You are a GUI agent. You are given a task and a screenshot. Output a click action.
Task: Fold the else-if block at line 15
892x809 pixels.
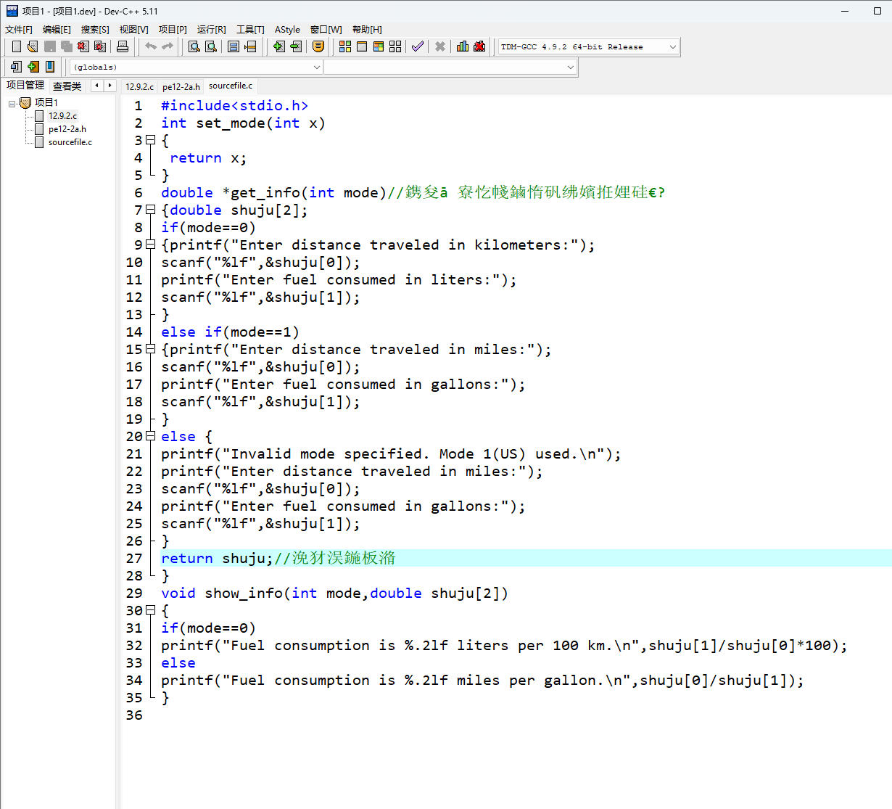click(150, 349)
